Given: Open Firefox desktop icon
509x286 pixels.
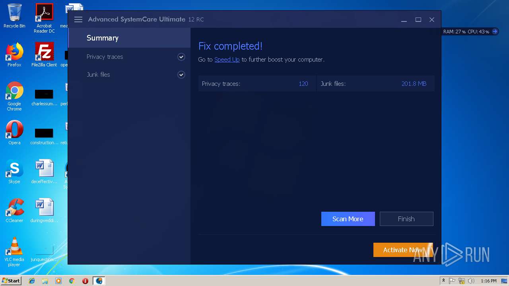Looking at the screenshot, I should [x=14, y=55].
